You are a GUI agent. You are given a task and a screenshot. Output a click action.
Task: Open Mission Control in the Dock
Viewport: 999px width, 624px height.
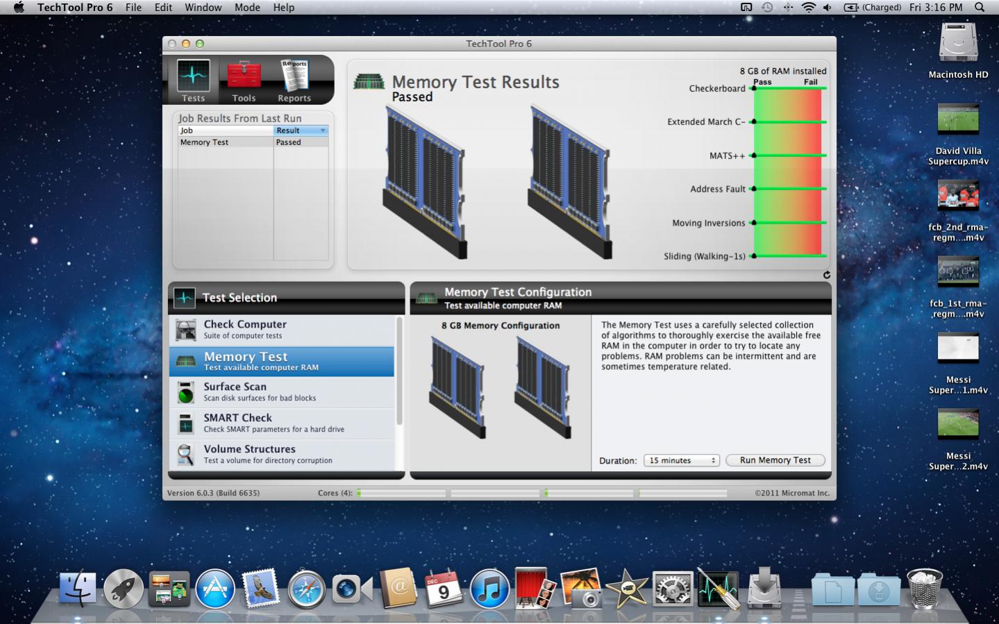[169, 589]
